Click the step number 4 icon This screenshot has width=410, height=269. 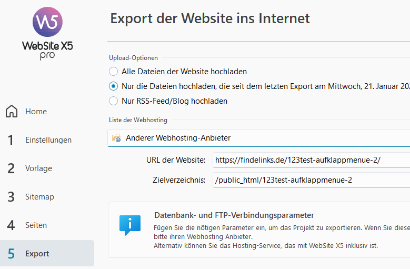pyautogui.click(x=11, y=225)
